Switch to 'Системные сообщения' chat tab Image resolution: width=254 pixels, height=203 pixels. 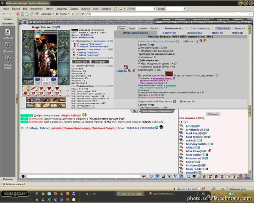[157, 111]
